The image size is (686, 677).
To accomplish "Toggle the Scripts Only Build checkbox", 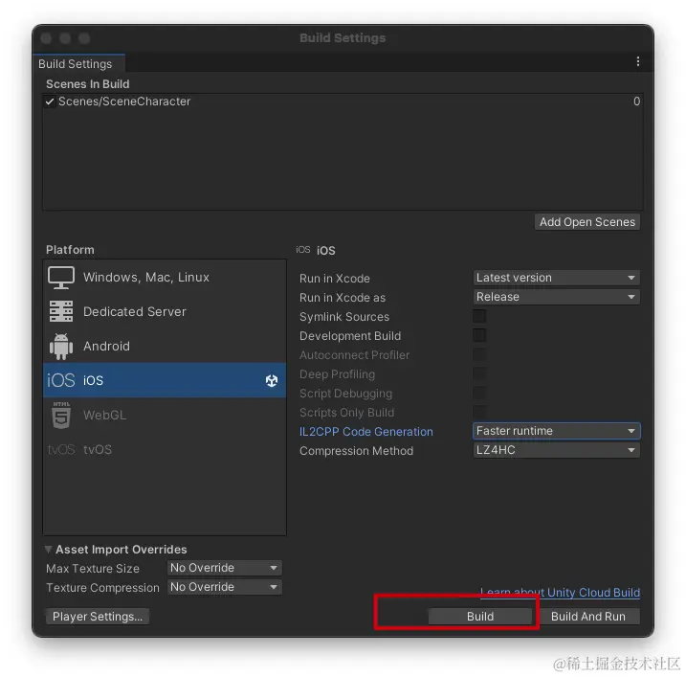I will [x=479, y=412].
